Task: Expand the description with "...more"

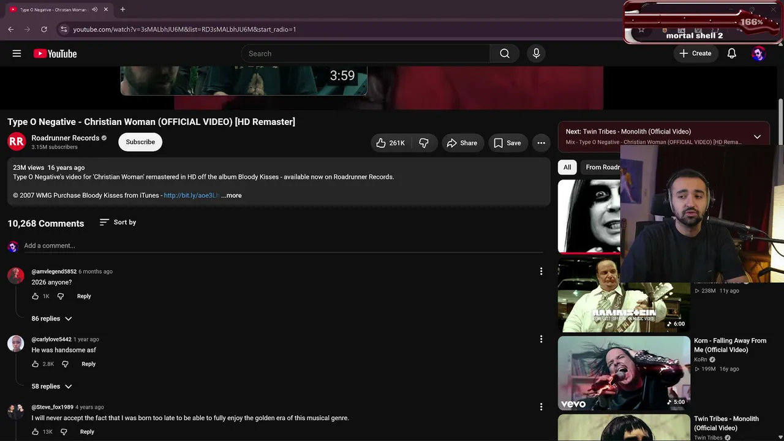Action: (x=232, y=195)
